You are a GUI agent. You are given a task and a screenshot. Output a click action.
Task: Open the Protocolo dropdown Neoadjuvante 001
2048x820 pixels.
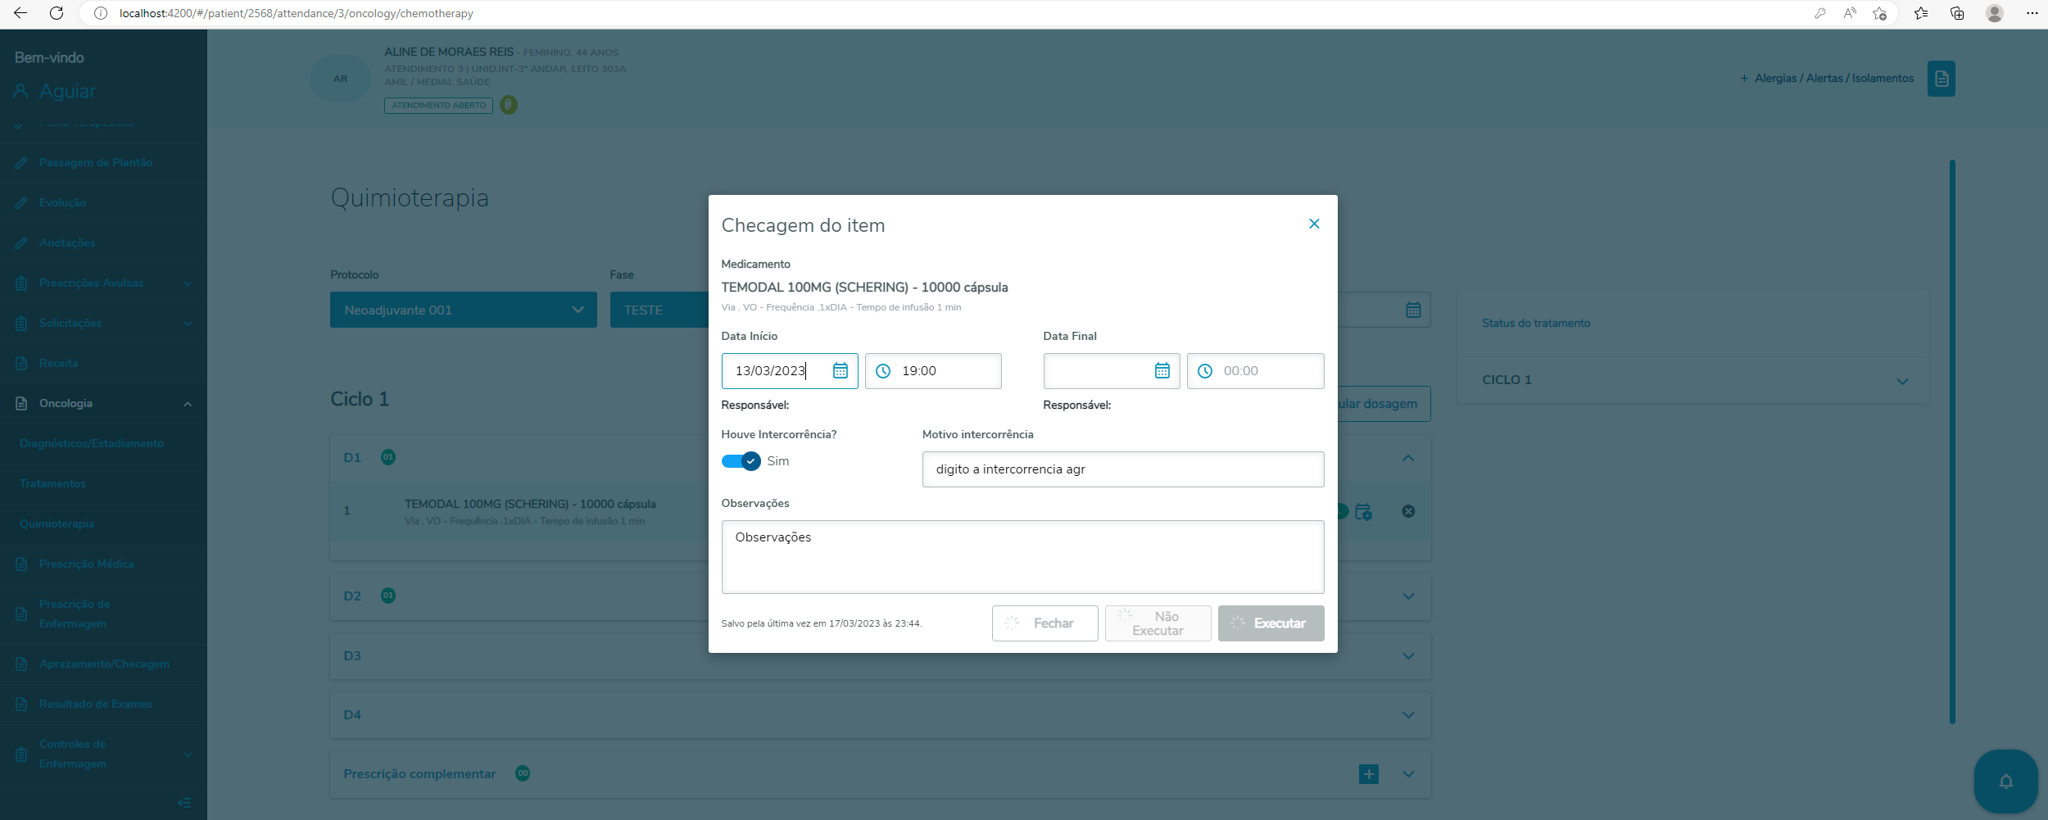464,310
